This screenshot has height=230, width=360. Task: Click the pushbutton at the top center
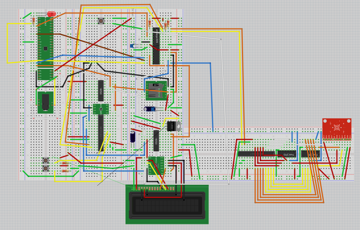click(x=101, y=21)
